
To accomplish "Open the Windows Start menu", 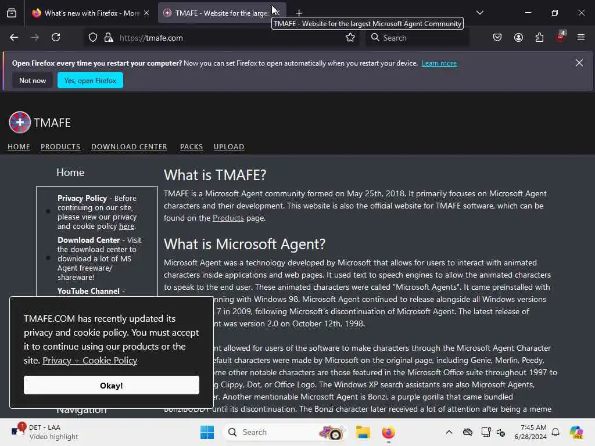I will (x=207, y=432).
